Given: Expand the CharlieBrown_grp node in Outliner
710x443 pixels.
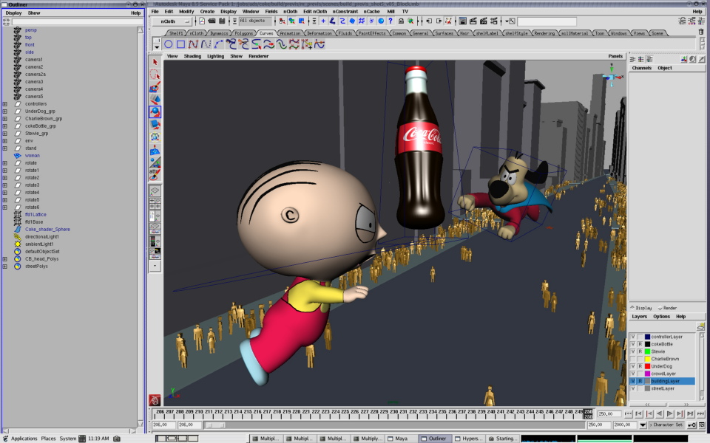Looking at the screenshot, I should click(x=5, y=118).
